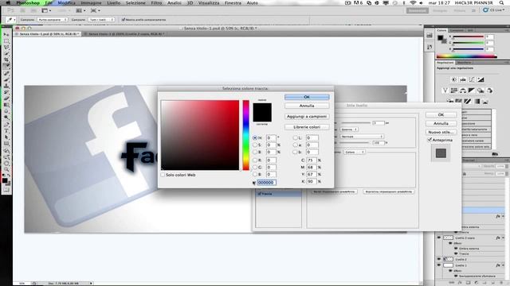The width and height of the screenshot is (510, 286).
Task: Click OK in the color picker
Action: coord(307,97)
